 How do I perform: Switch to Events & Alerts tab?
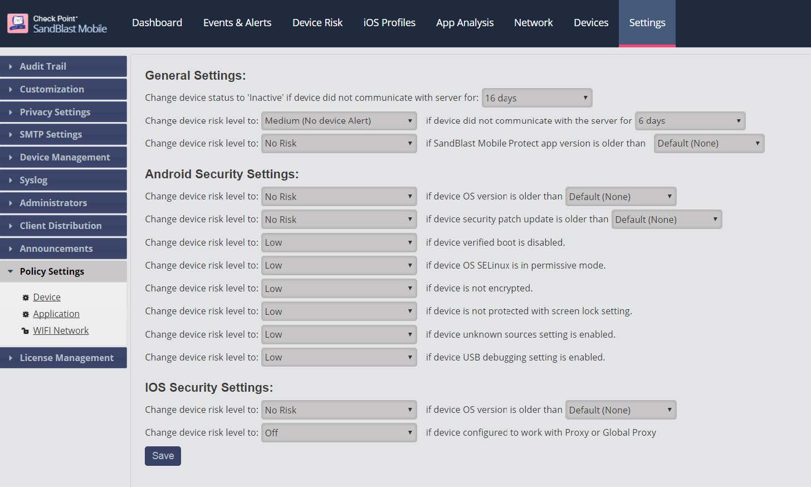237,23
